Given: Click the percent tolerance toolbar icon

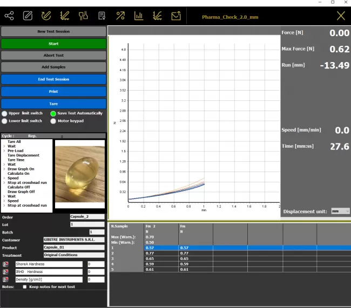Looking at the screenshot, I should tap(120, 16).
